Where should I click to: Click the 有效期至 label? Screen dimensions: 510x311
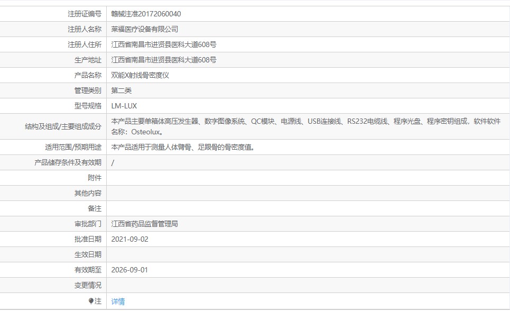88,269
